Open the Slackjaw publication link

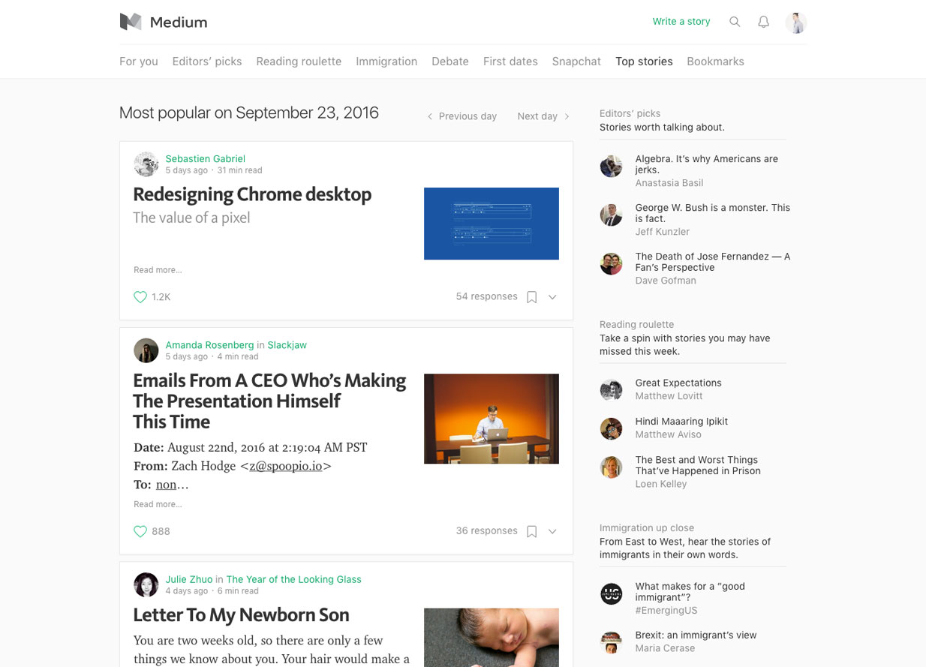[x=287, y=345]
